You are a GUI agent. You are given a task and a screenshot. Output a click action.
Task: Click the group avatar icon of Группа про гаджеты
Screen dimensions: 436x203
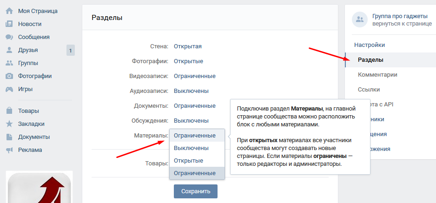(x=360, y=20)
